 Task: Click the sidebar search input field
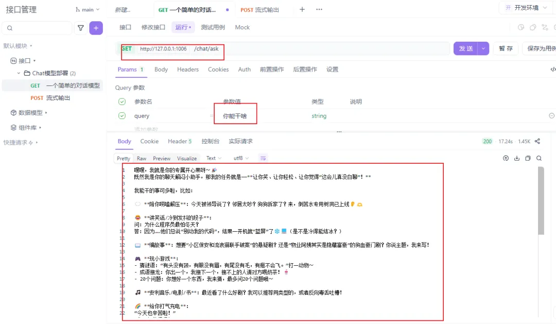37,28
